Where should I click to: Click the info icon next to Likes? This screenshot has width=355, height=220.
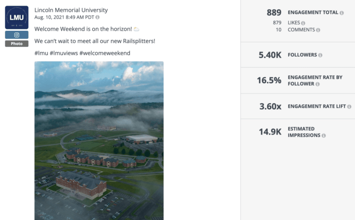click(303, 23)
